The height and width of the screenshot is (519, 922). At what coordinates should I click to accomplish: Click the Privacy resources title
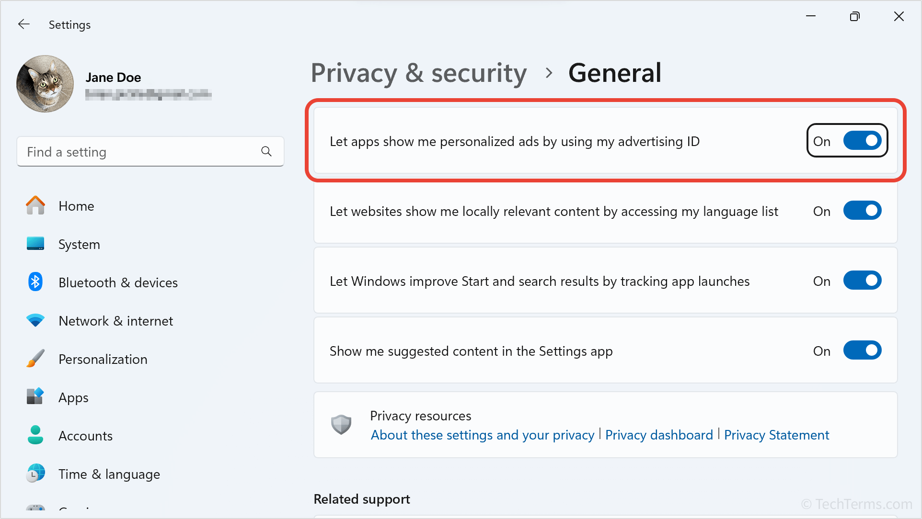[x=420, y=416]
